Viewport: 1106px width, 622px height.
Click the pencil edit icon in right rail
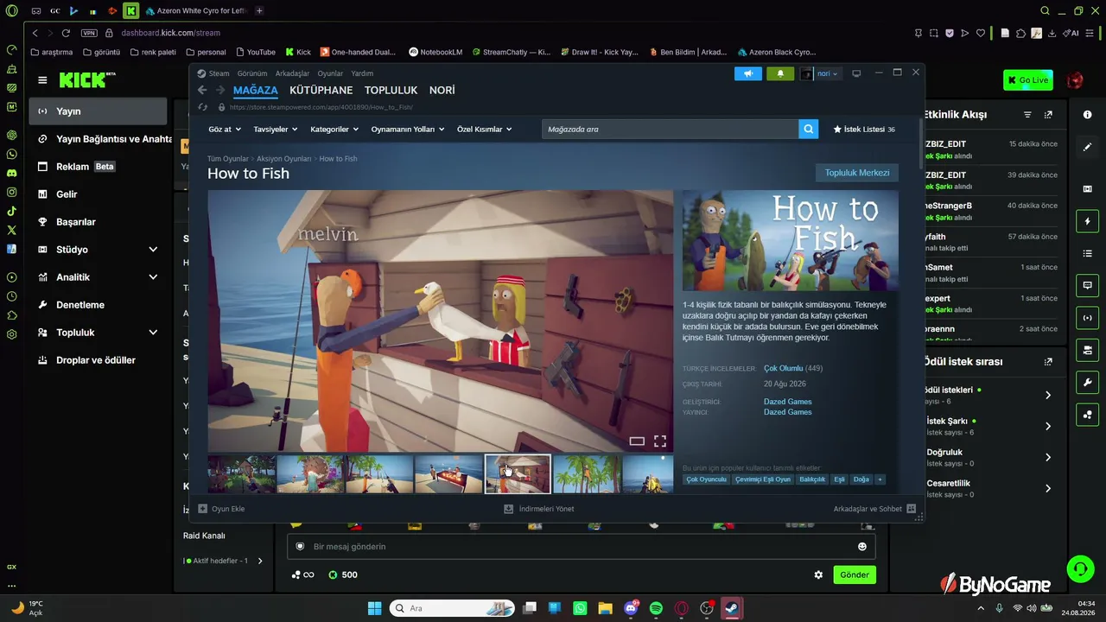coord(1087,147)
